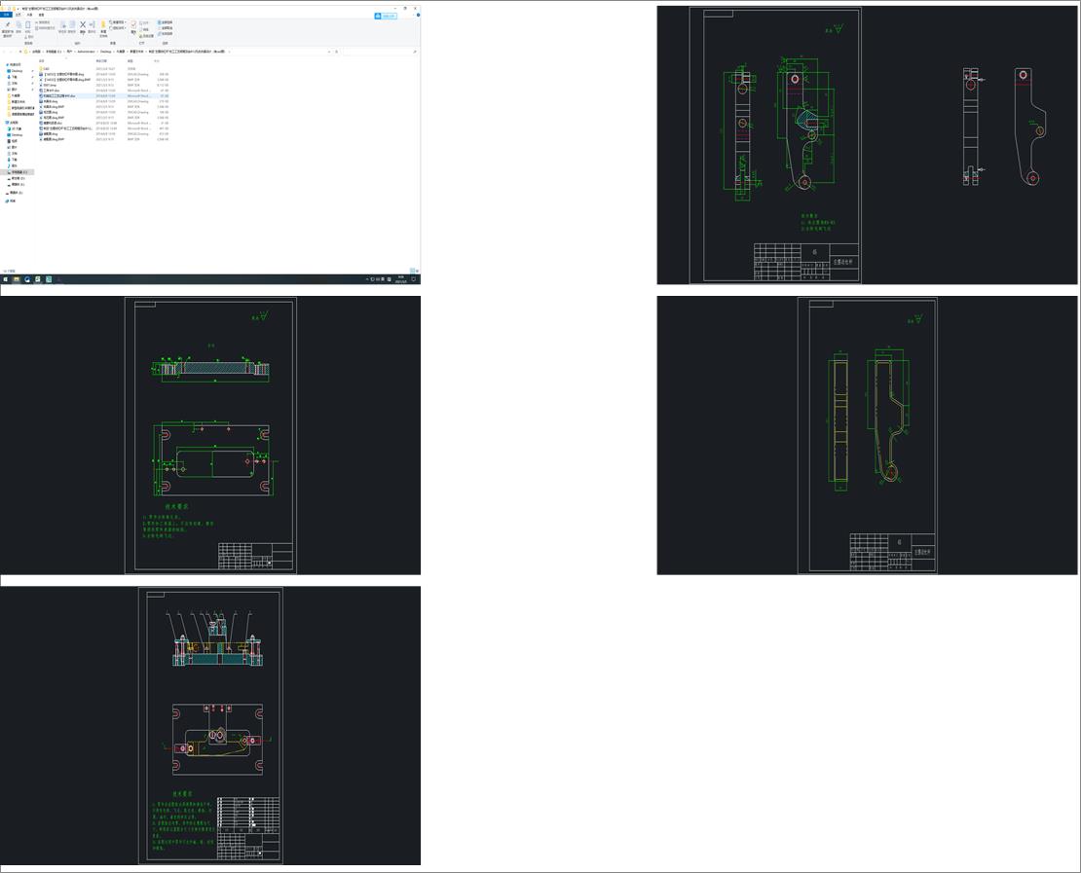Click the Paste icon in Explorer ribbon

(x=27, y=27)
